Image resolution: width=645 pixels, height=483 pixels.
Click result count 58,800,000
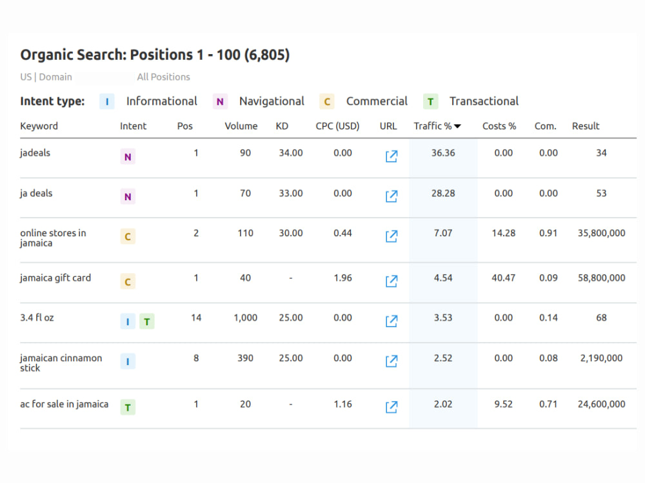click(x=601, y=278)
